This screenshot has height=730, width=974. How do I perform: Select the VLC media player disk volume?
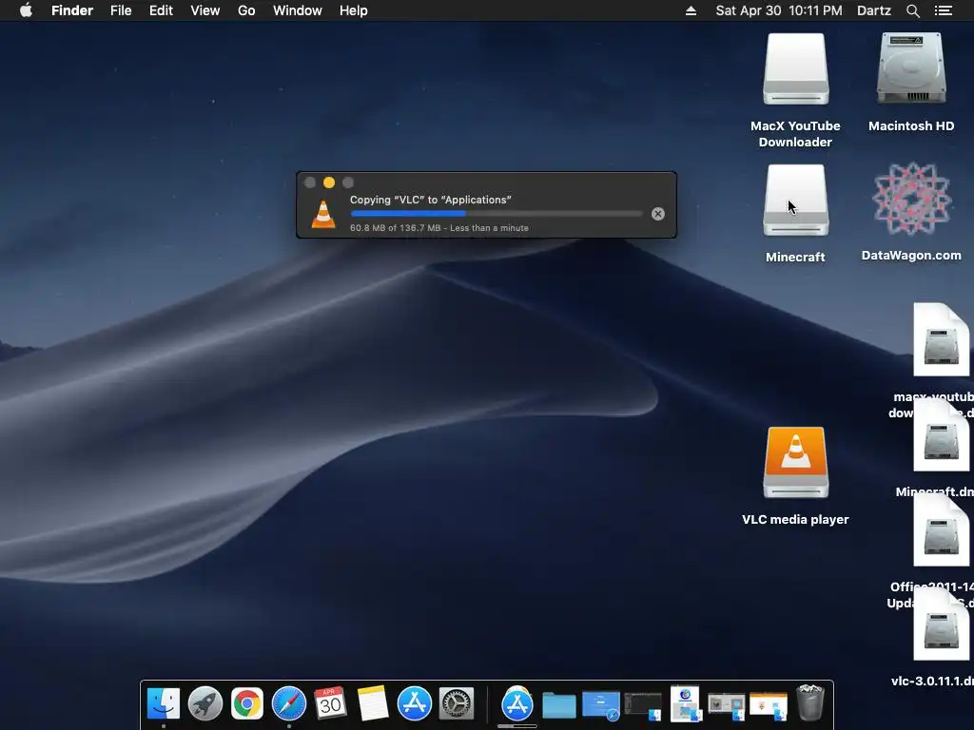[x=796, y=463]
